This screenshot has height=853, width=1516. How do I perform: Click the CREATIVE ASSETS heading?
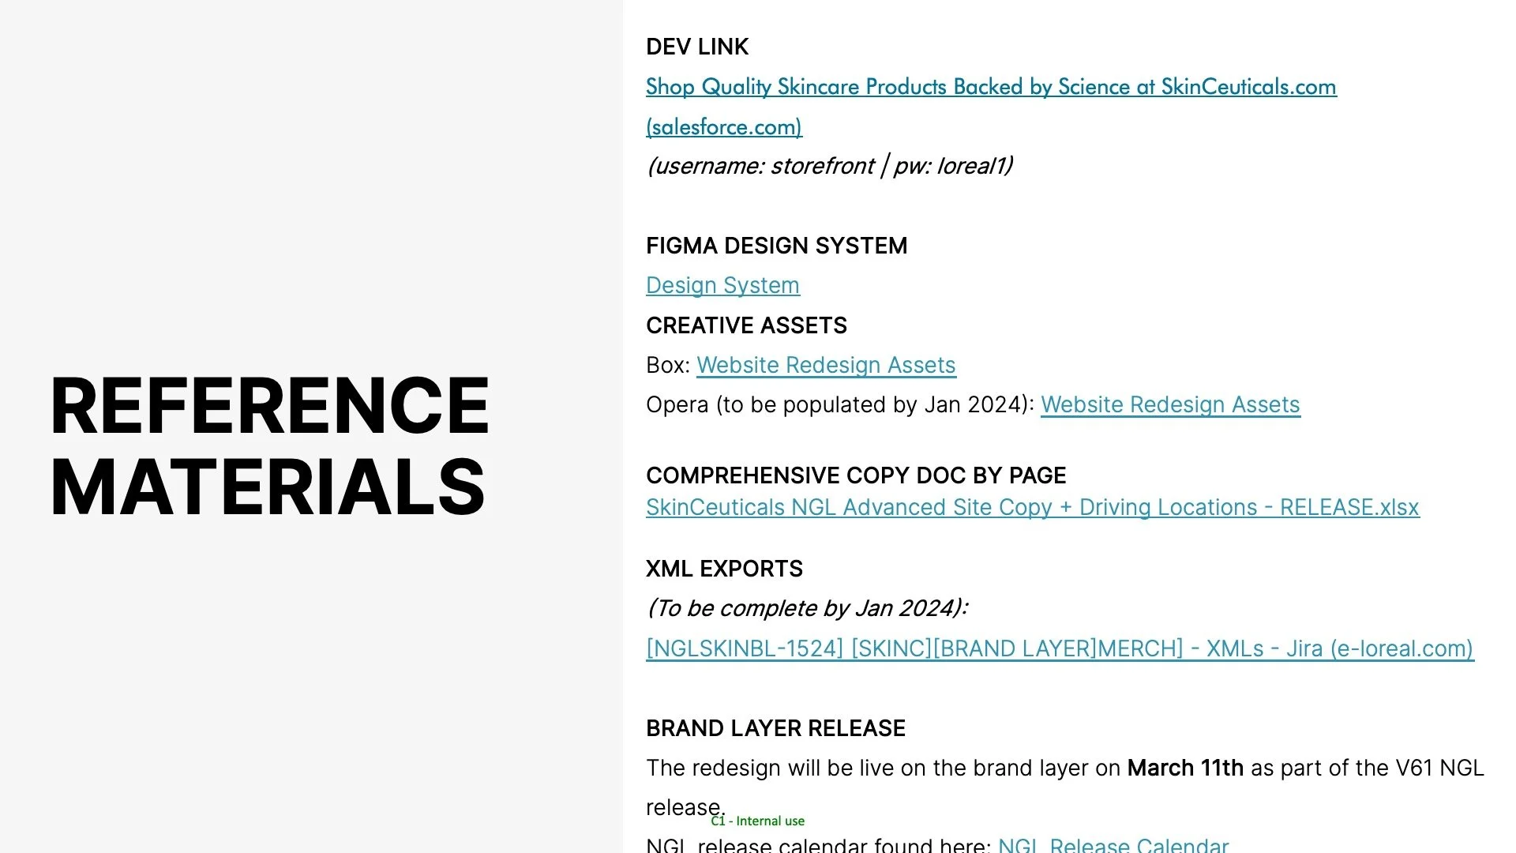point(746,325)
